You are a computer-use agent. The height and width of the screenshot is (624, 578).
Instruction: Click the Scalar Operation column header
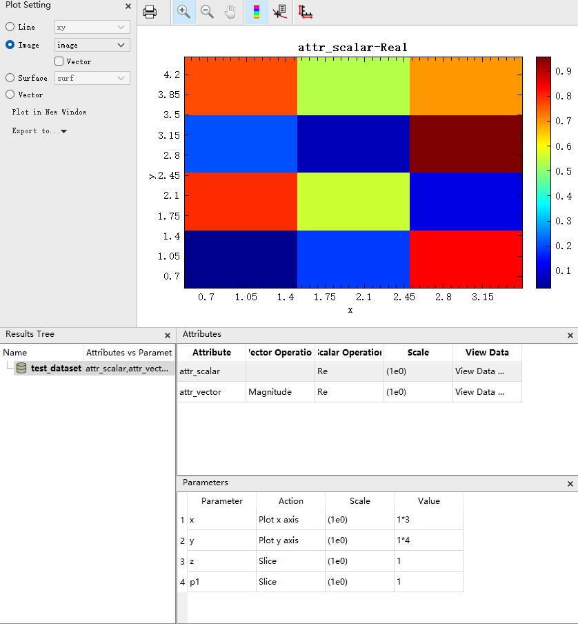click(x=349, y=353)
